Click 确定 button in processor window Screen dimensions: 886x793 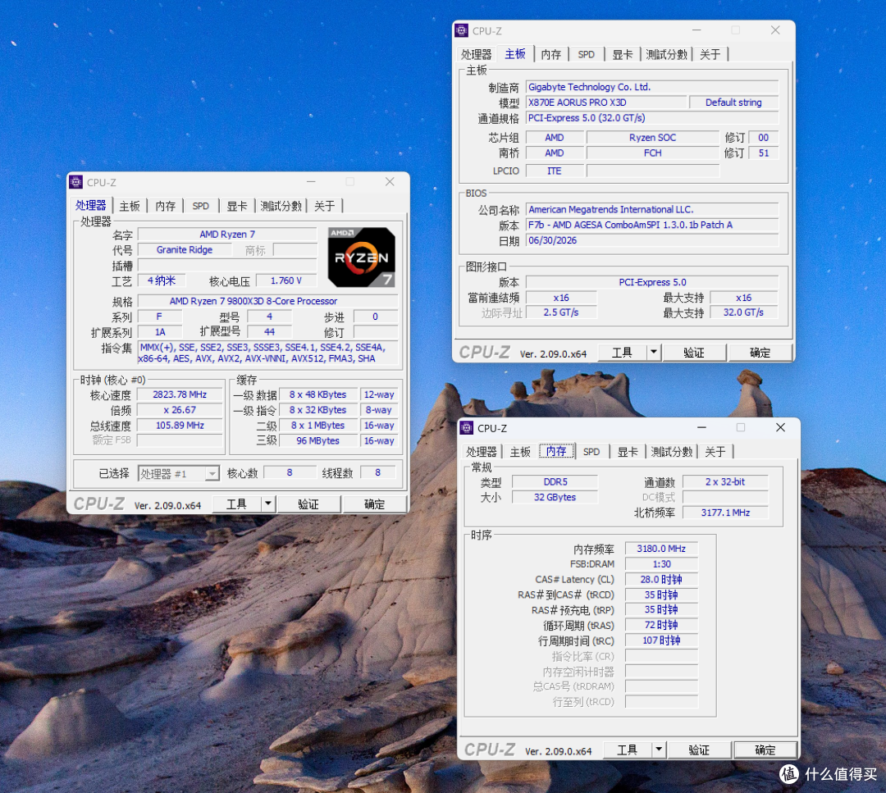[x=375, y=504]
